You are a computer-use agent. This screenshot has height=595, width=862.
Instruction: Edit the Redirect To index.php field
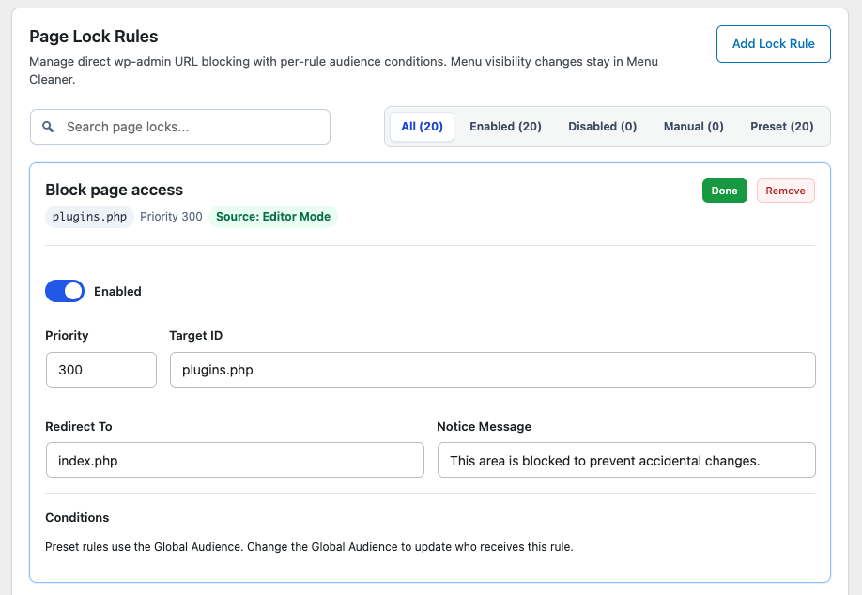pos(236,460)
